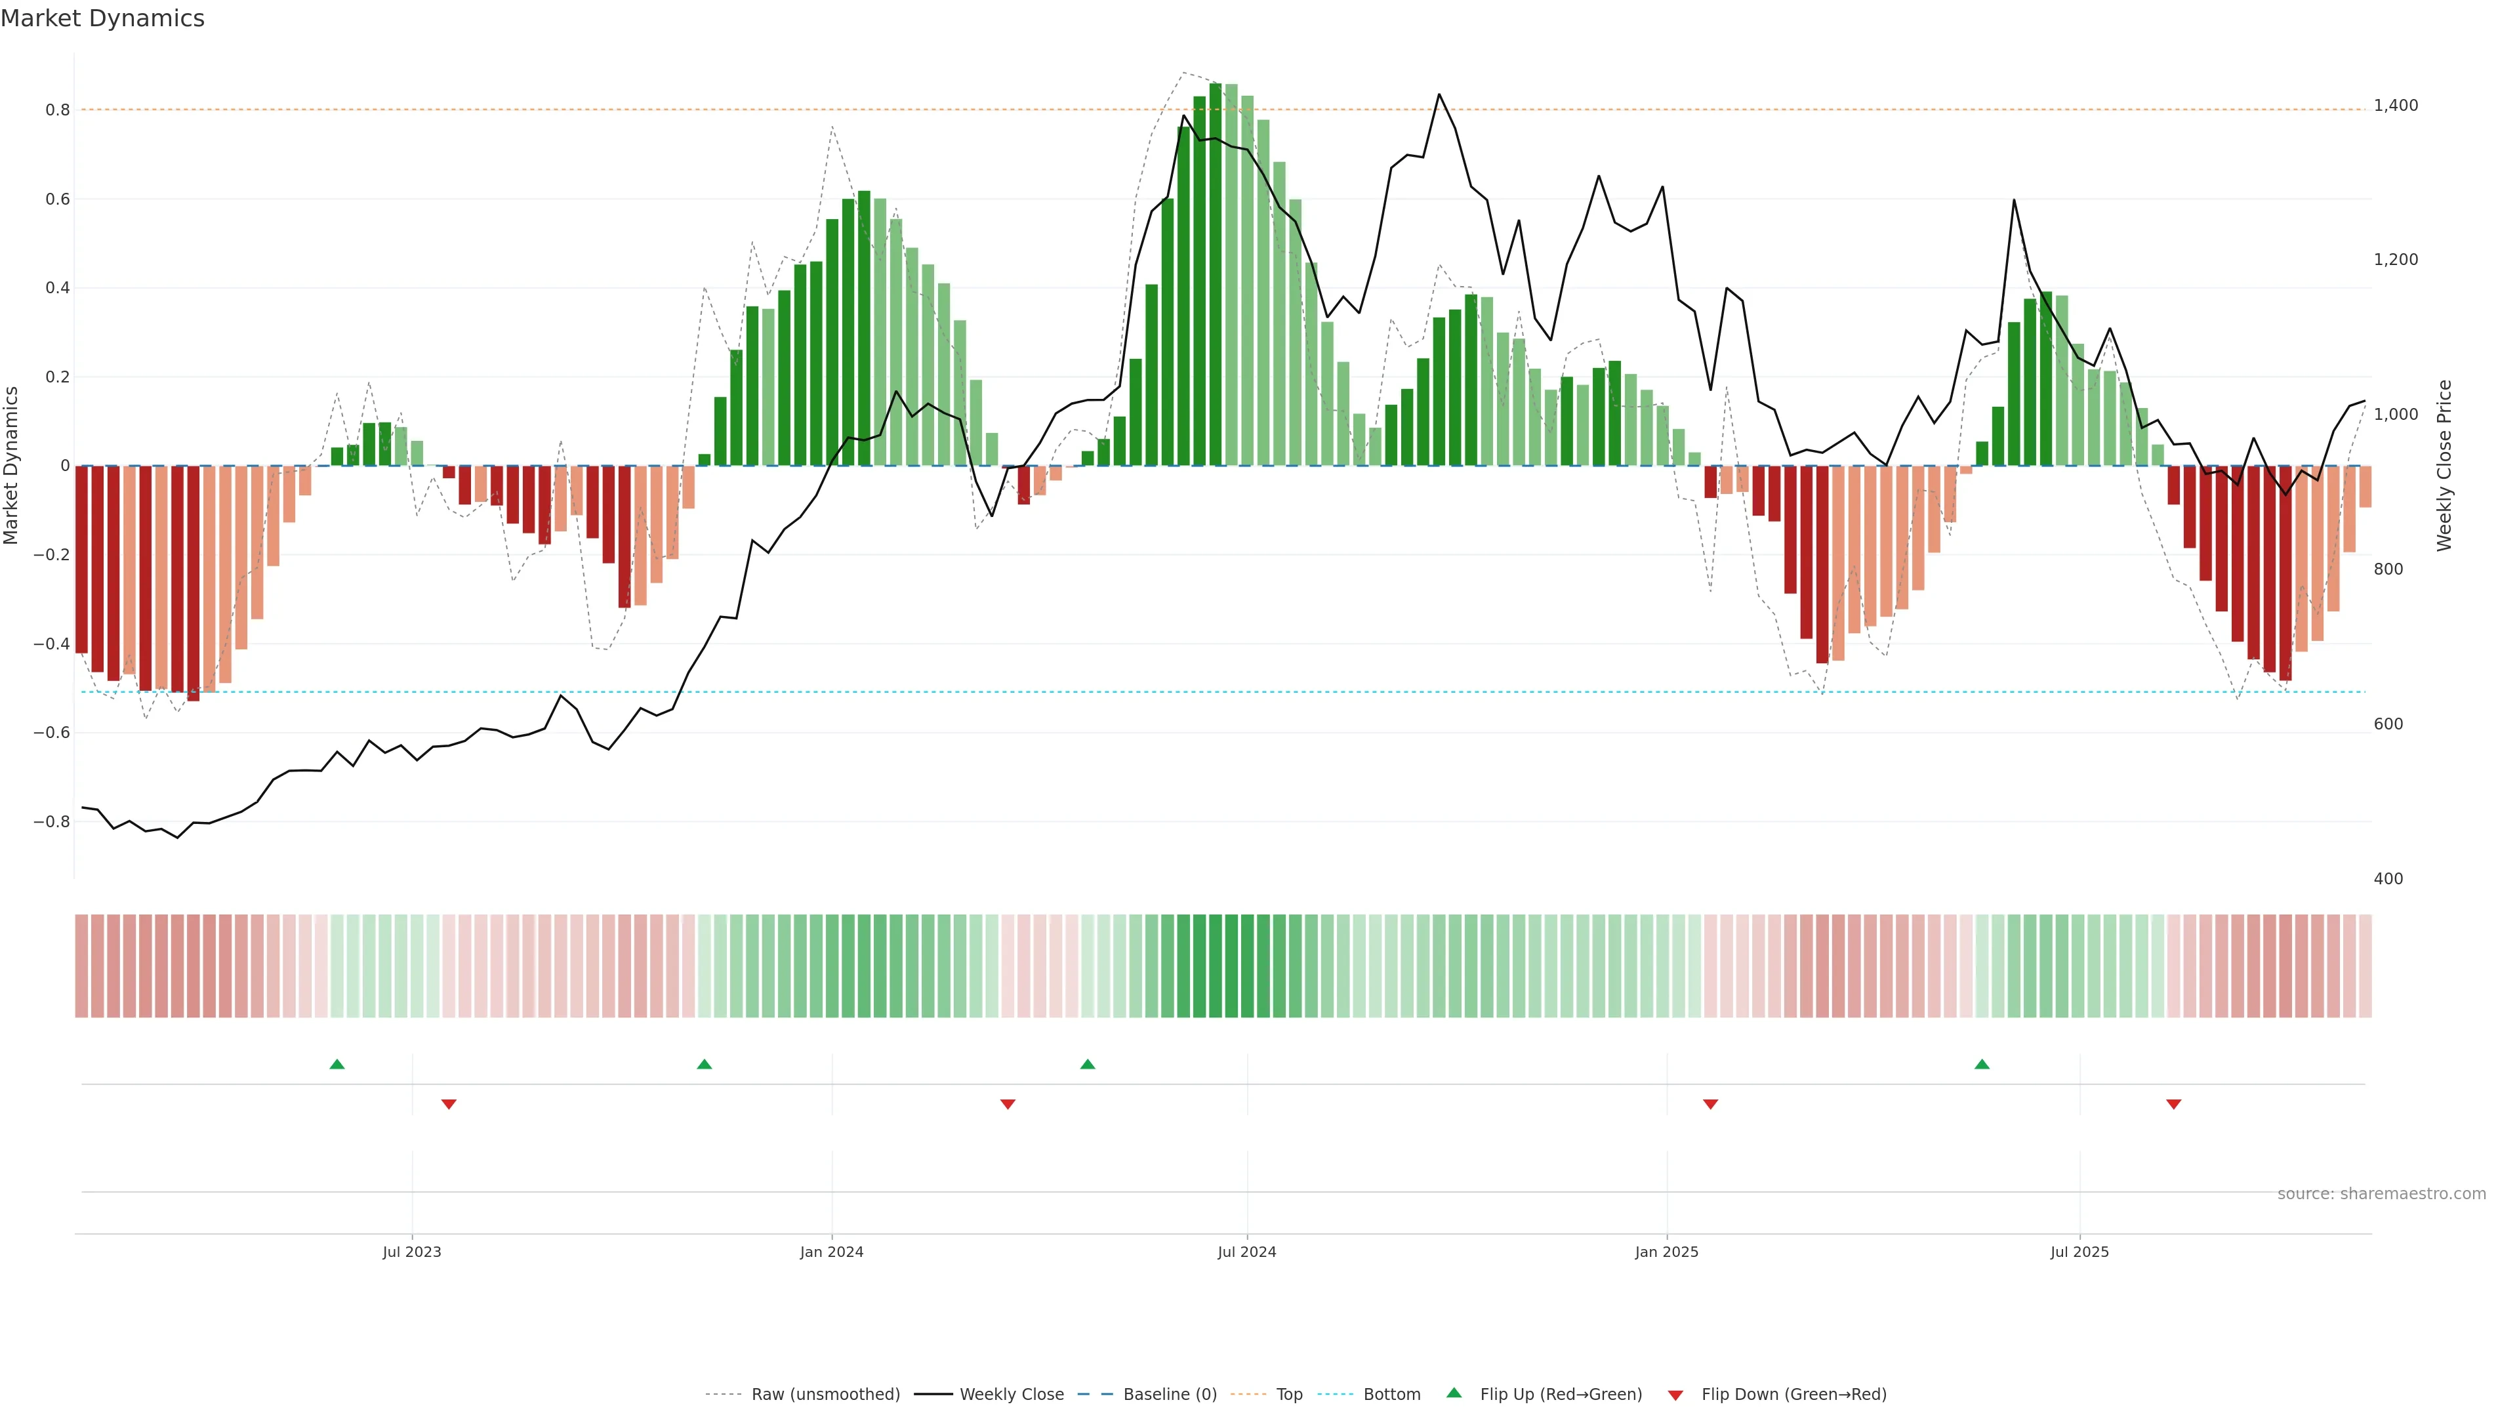The image size is (2519, 1417).
Task: Click the Weekly Close Price axis title
Action: click(x=2445, y=466)
